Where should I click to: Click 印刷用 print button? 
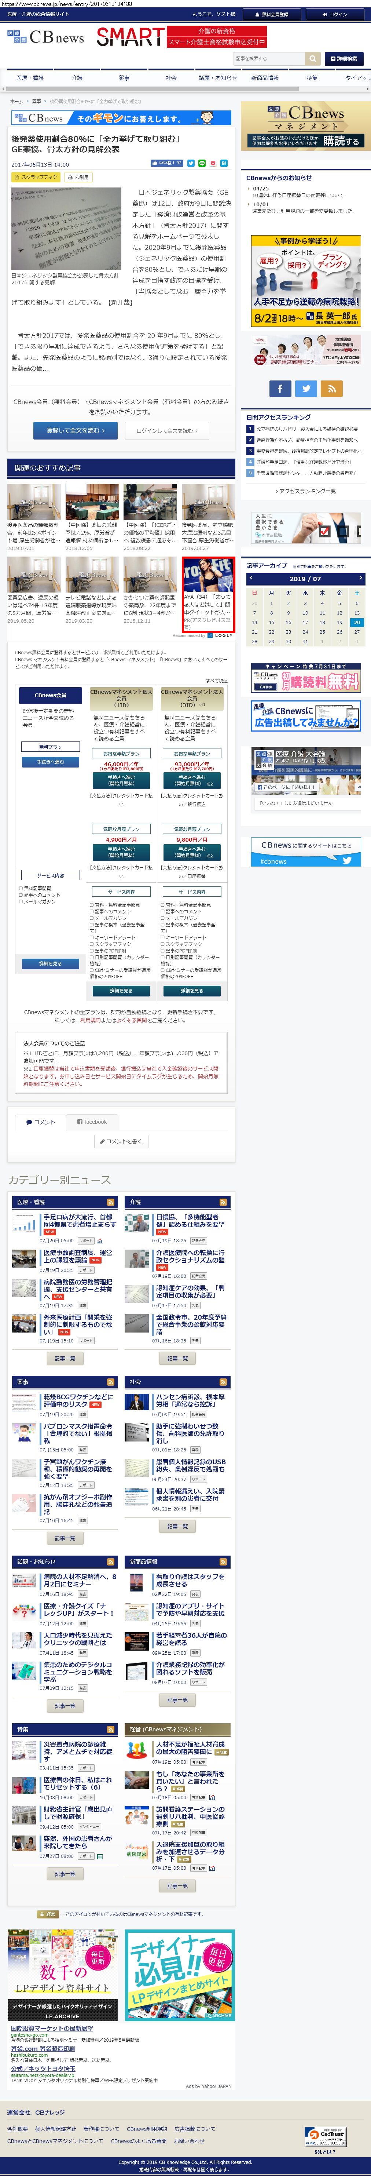tap(78, 178)
